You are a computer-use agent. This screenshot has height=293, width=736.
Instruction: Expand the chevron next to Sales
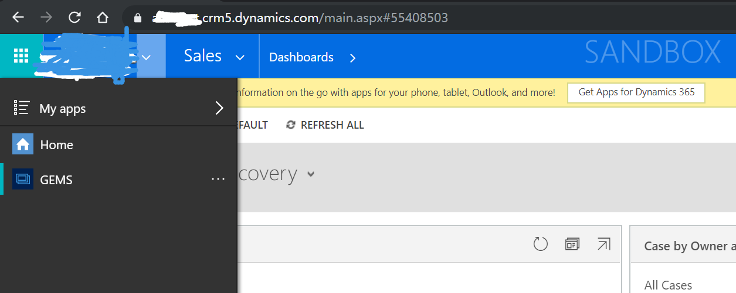click(x=239, y=57)
